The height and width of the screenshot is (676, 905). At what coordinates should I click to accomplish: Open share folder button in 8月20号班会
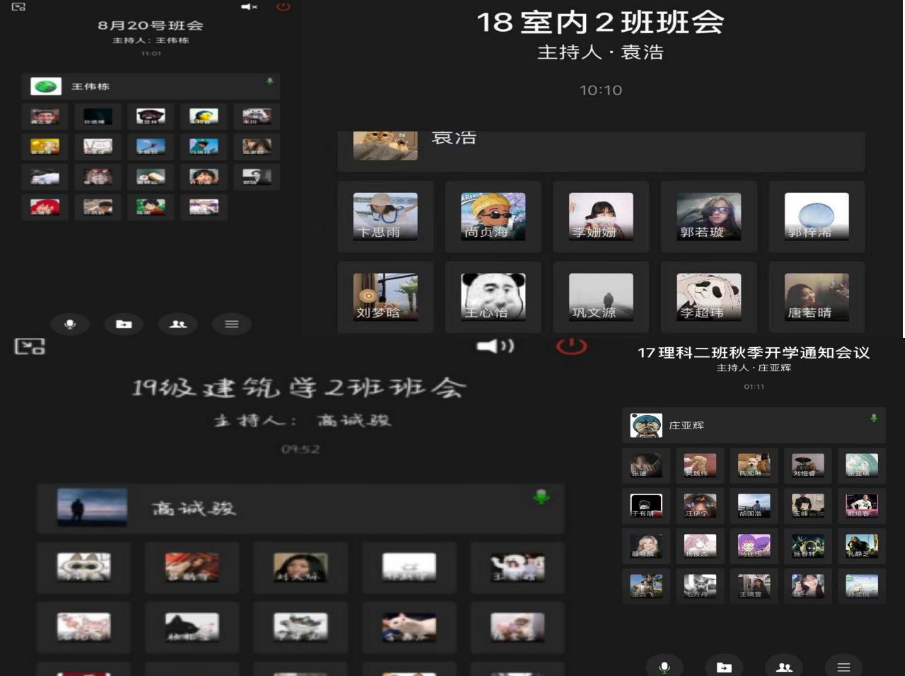124,324
